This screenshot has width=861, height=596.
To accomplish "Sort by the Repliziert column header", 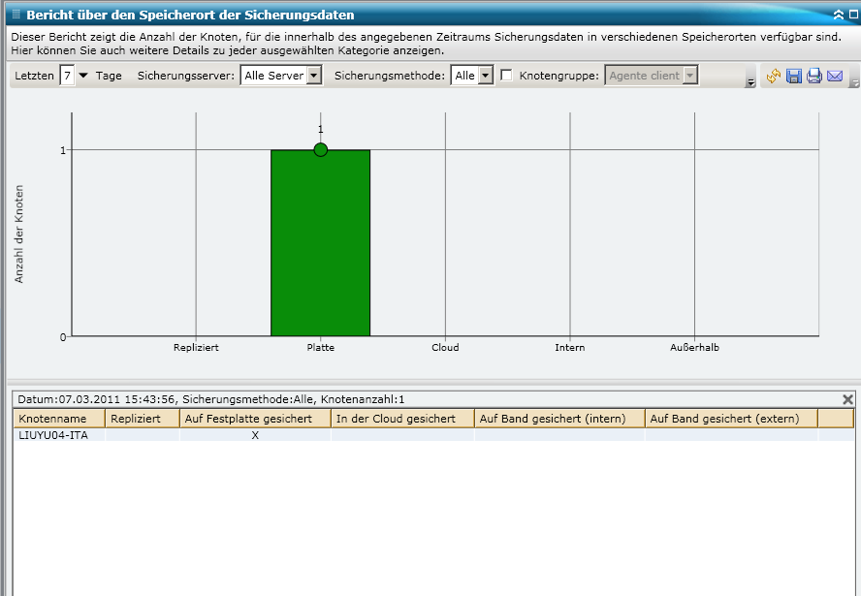I will point(143,419).
